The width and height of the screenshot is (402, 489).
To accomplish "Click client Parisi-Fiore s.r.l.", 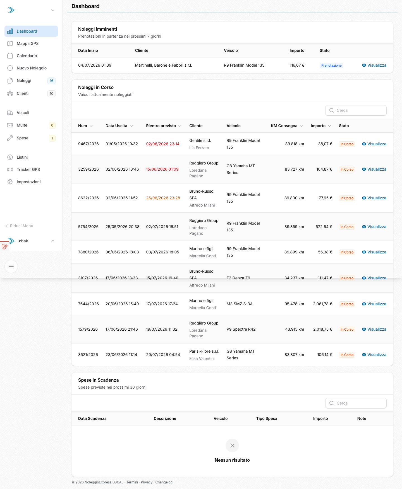I will [x=204, y=351].
